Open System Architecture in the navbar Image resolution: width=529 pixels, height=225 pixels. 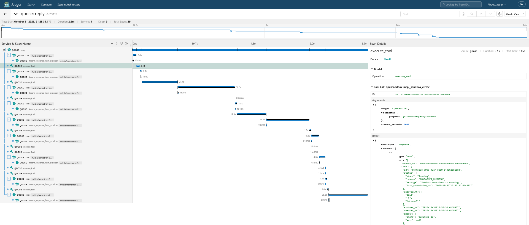69,4
